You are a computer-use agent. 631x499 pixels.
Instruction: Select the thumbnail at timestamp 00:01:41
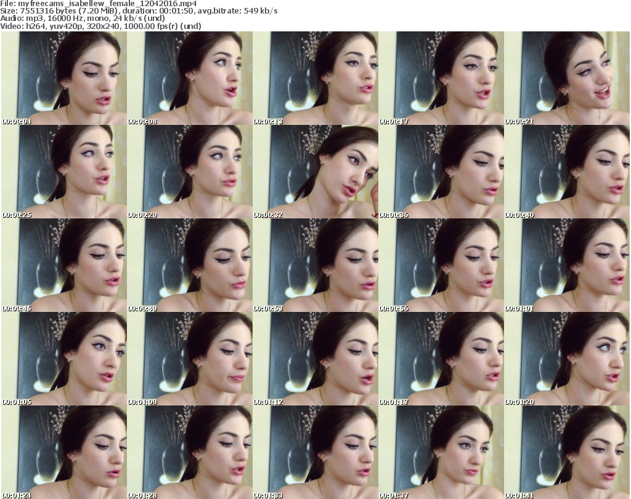pos(567,452)
